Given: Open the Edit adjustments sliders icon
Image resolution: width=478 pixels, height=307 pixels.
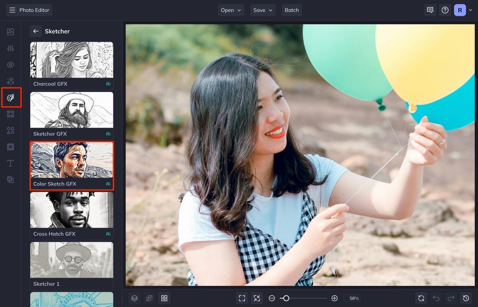Looking at the screenshot, I should [x=10, y=48].
